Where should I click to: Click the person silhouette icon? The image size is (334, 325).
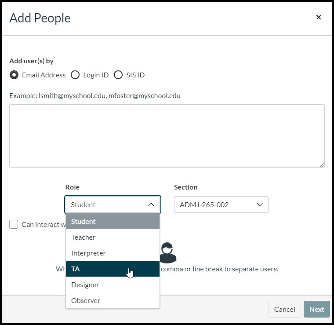167,253
